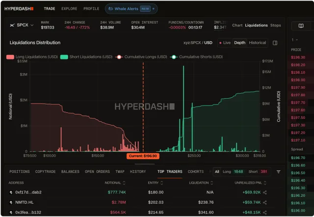
Task: Click the whale icon in Whale Alerts
Action: (110, 9)
